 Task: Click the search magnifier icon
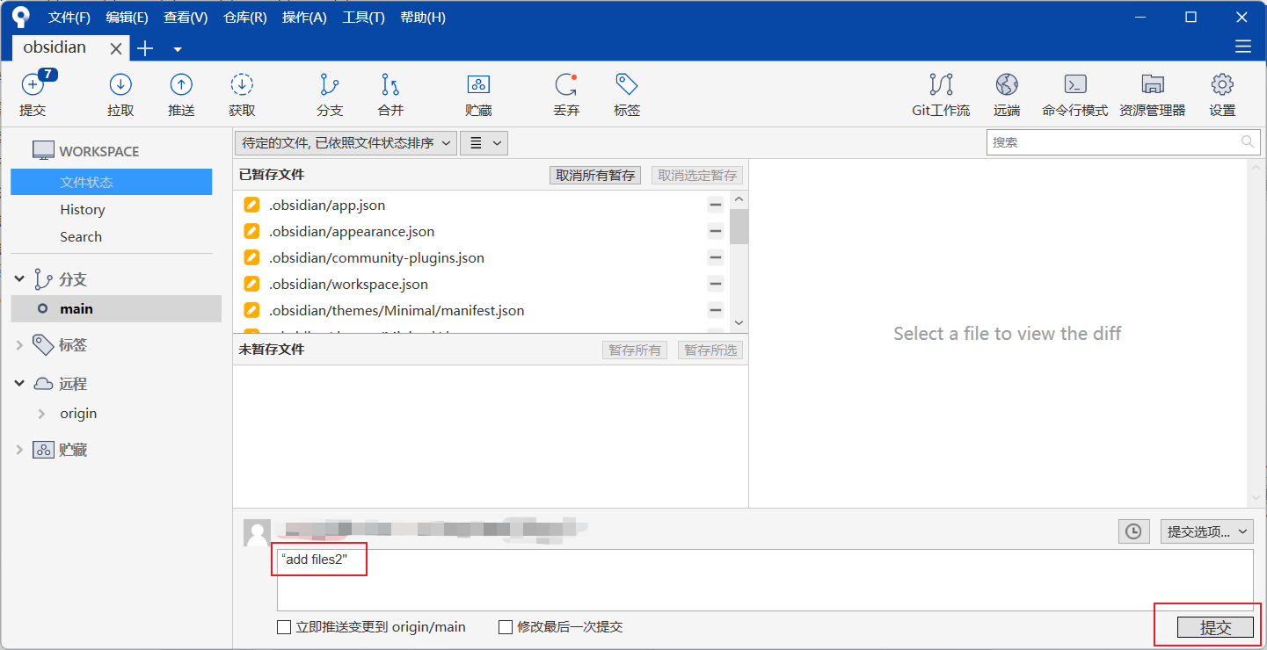[1247, 141]
